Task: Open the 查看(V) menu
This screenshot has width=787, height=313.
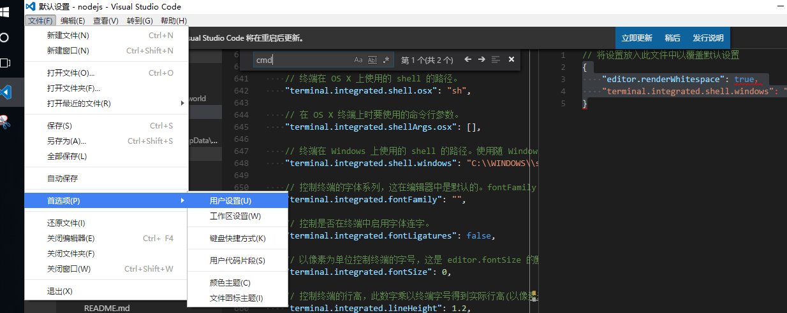Action: [106, 21]
